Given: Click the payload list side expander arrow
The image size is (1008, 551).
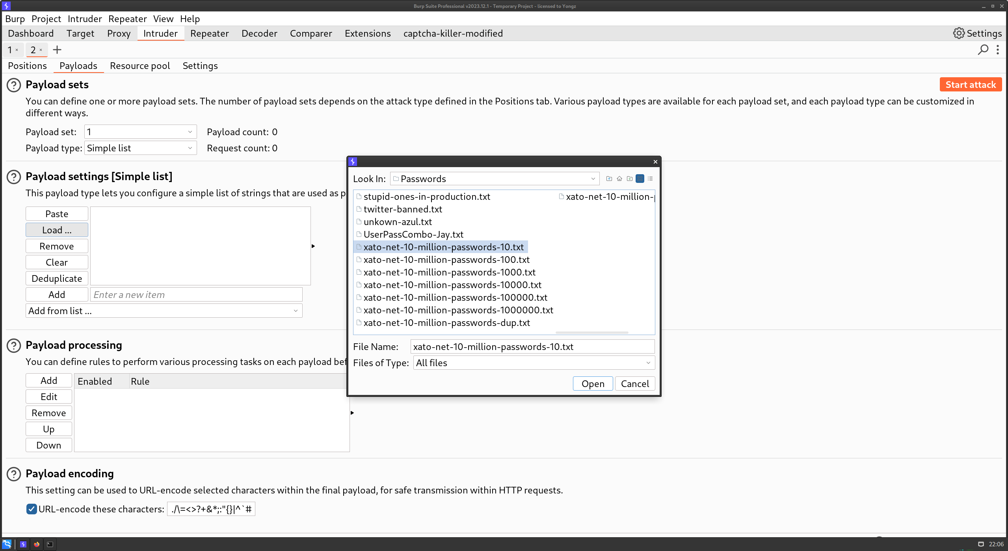Looking at the screenshot, I should pyautogui.click(x=313, y=246).
